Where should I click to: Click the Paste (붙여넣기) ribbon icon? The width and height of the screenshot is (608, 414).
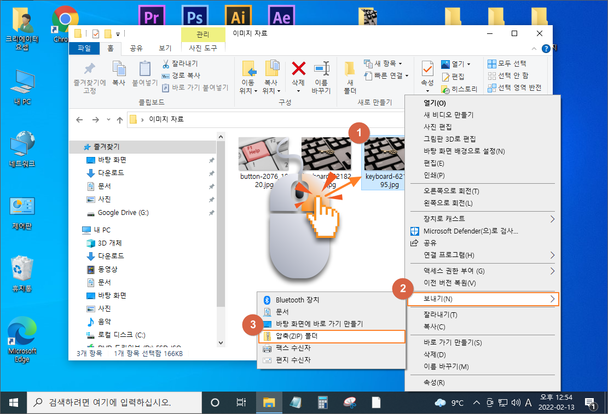point(144,73)
